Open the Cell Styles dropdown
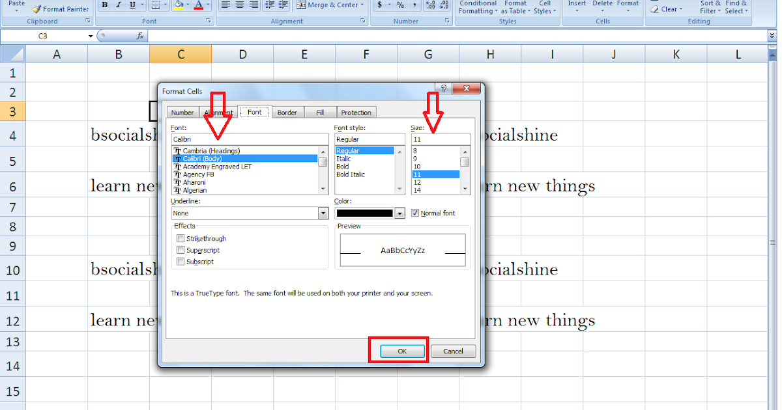 [x=545, y=7]
